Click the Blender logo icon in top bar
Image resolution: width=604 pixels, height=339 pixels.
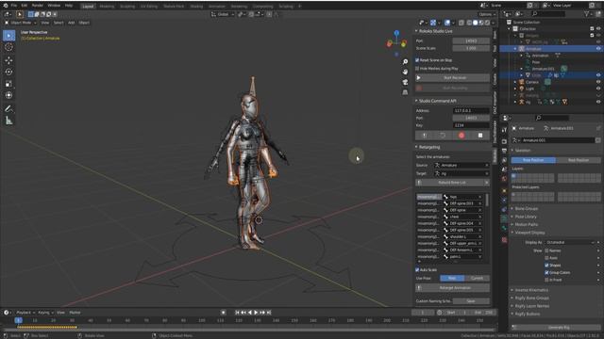point(5,6)
